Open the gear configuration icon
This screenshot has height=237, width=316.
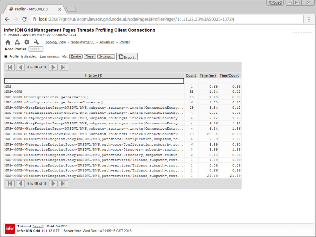tap(27, 42)
